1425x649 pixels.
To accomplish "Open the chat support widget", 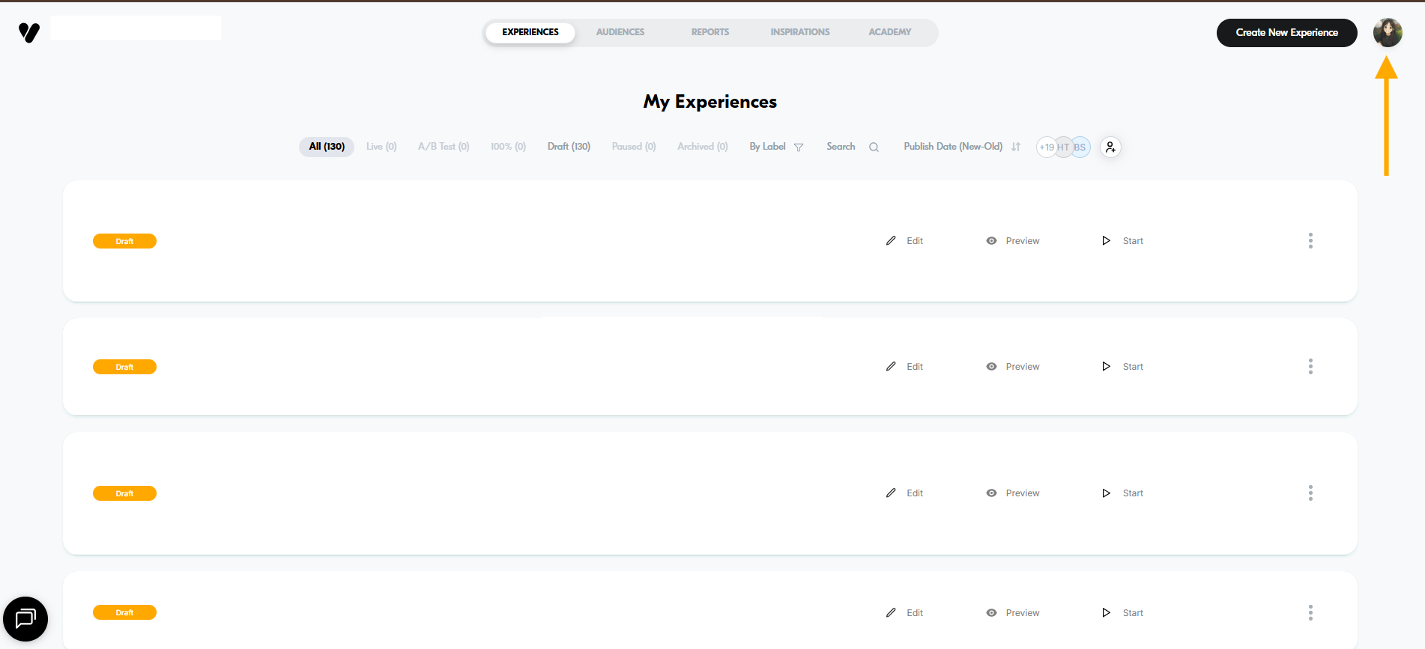I will [x=25, y=619].
